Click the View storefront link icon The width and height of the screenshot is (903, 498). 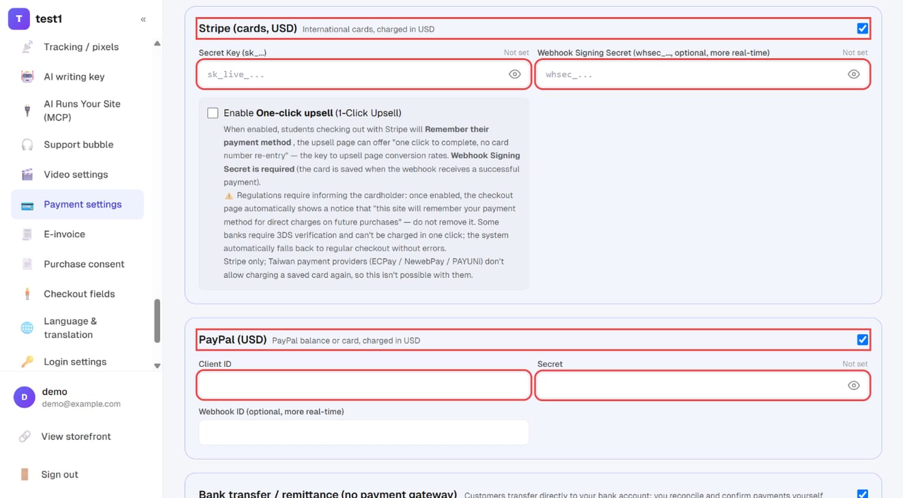coord(25,437)
